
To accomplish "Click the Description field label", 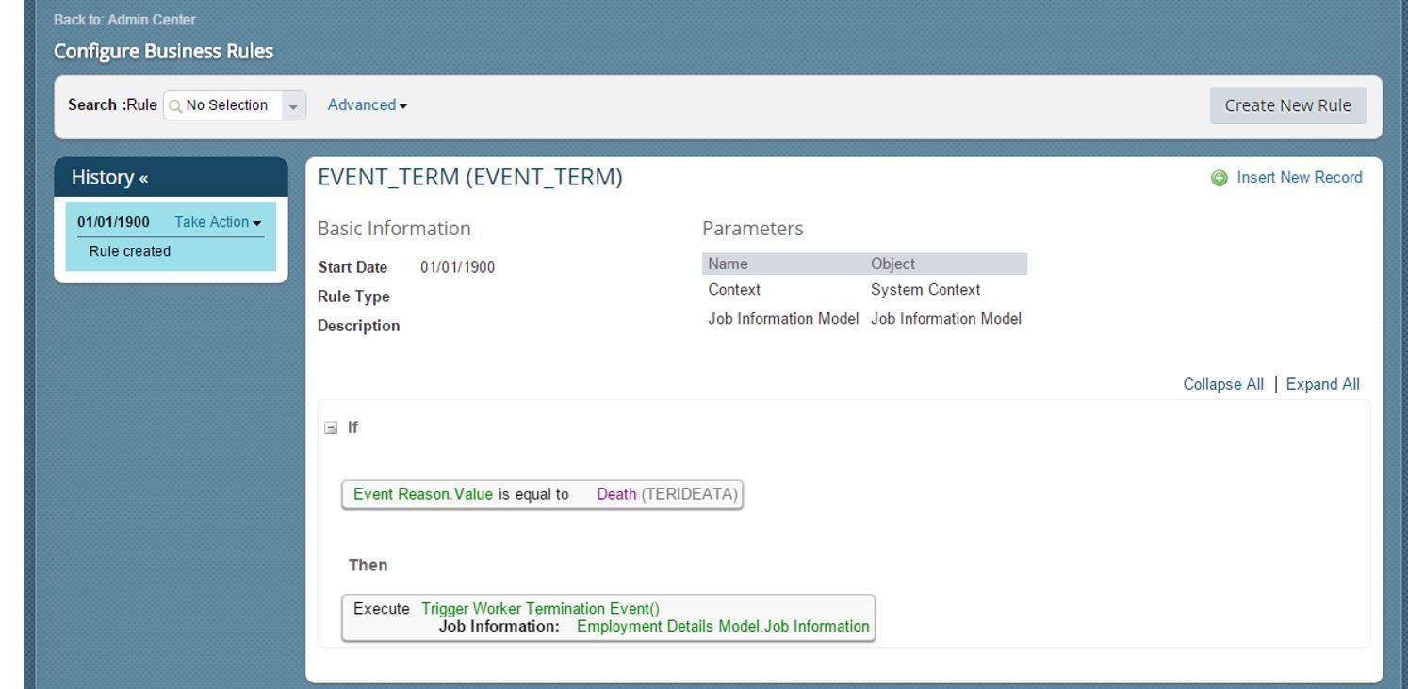I will 358,326.
